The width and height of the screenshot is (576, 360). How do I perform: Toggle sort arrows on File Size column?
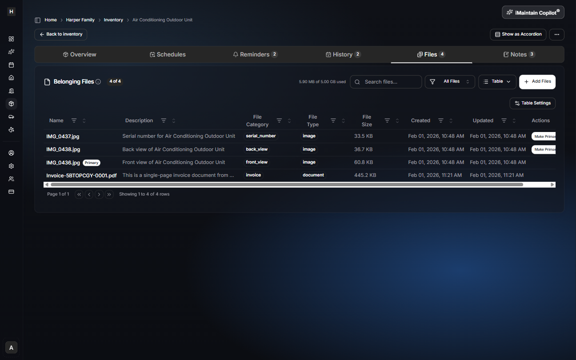click(397, 120)
